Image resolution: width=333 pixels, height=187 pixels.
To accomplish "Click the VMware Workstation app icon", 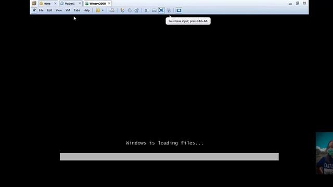I will (34, 3).
